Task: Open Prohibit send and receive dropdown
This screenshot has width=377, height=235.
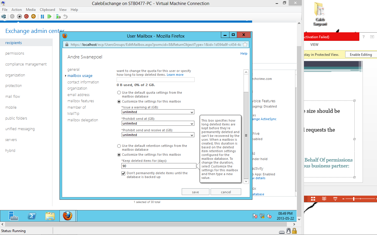Action: click(158, 135)
